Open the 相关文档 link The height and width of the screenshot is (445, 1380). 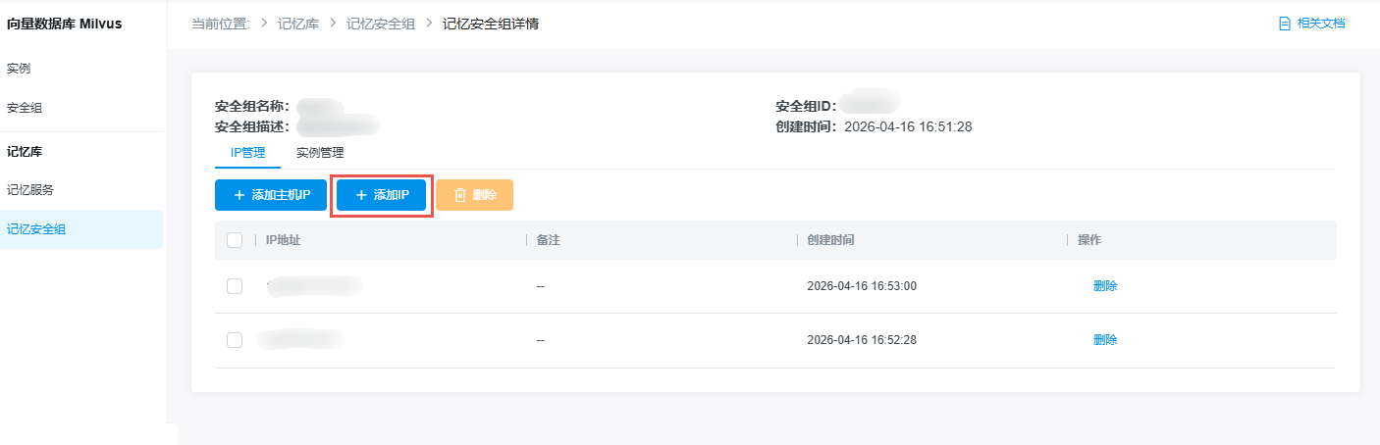click(x=1320, y=24)
